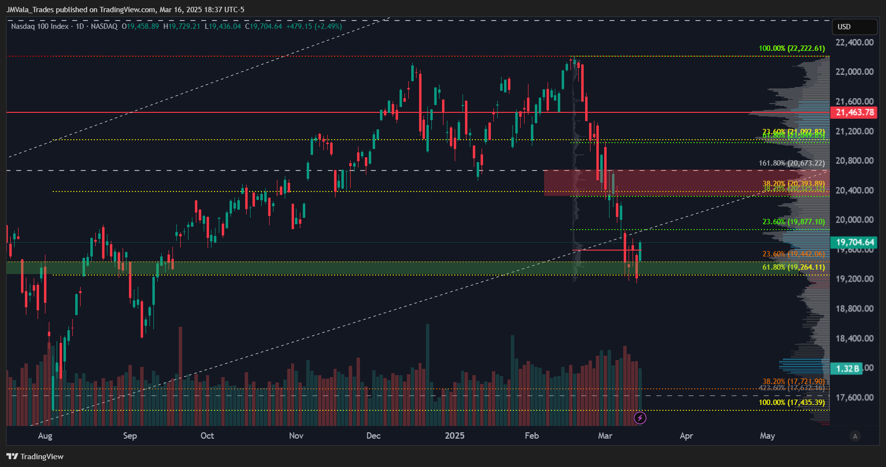The height and width of the screenshot is (467, 886).
Task: Click the Aug label on time axis
Action: (x=45, y=436)
